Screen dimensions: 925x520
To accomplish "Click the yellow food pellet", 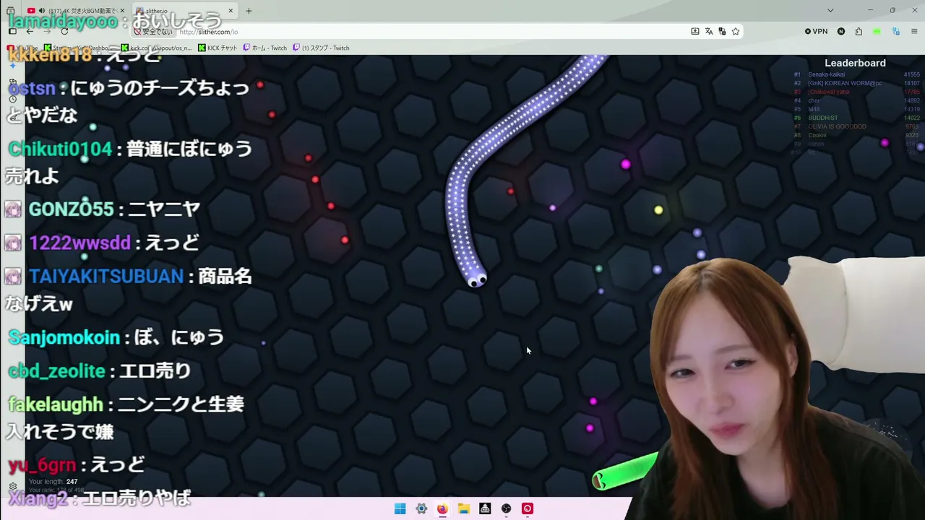I will (658, 210).
